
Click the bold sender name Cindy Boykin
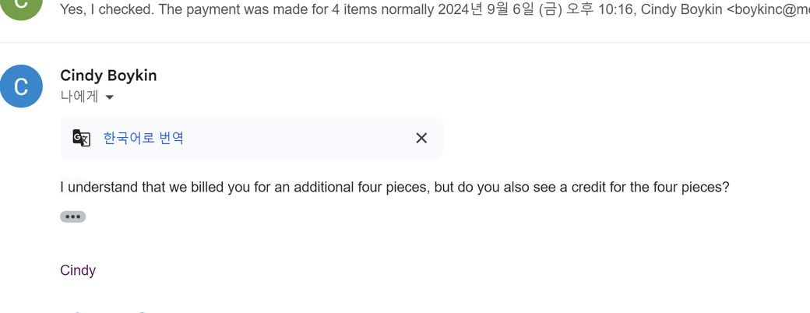click(x=108, y=76)
